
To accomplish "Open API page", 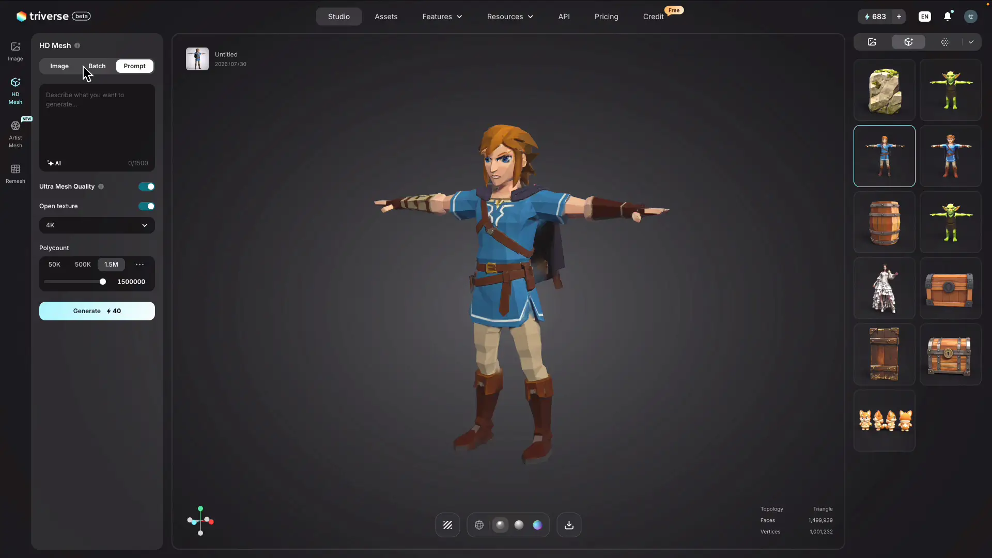I will (x=564, y=17).
